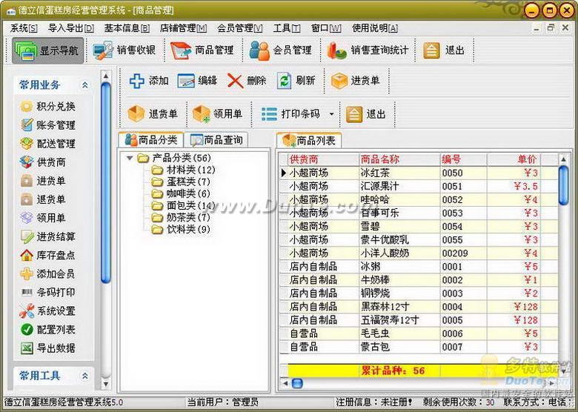Open the 打印条码 dropdown arrow
This screenshot has width=578, height=412.
(x=331, y=114)
